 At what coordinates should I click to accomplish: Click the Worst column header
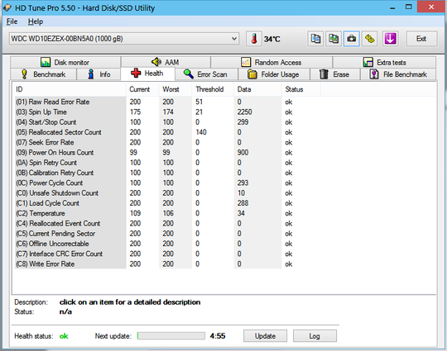click(x=175, y=89)
